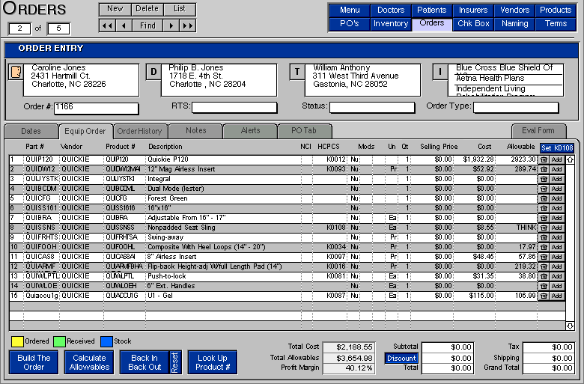Image resolution: width=584 pixels, height=384 pixels.
Task: Switch to the Order History tab
Action: click(140, 131)
